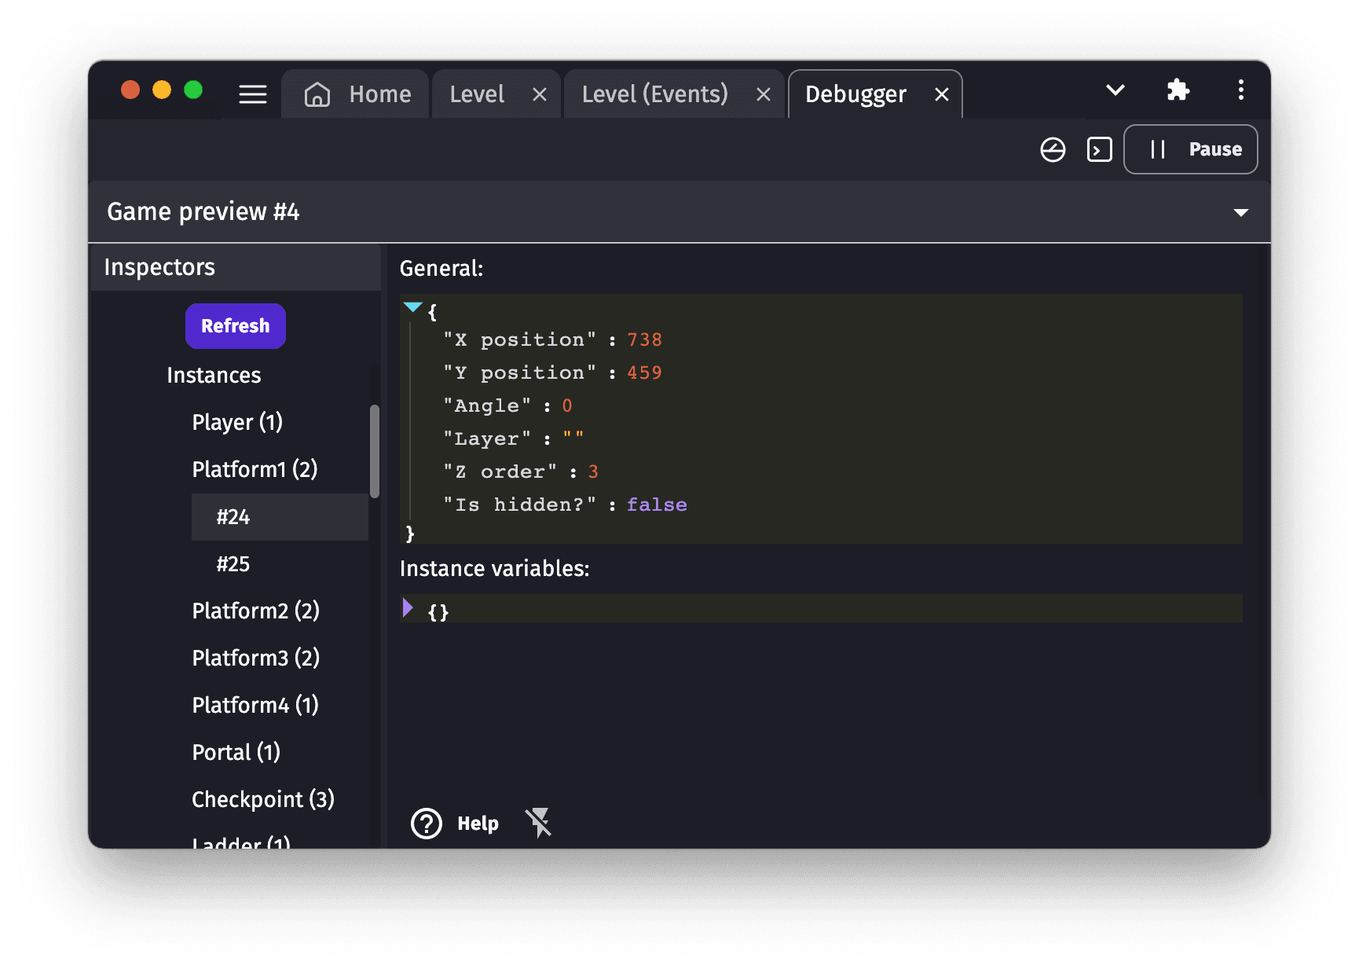Click the Inspectors list scrollbar
Viewport: 1359px width, 965px height.
pos(375,451)
